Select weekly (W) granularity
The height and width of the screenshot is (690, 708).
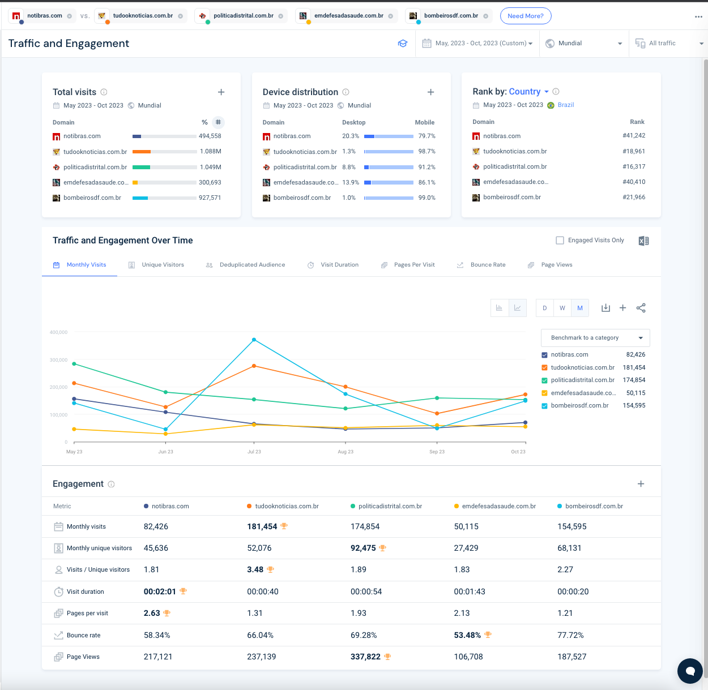(562, 308)
